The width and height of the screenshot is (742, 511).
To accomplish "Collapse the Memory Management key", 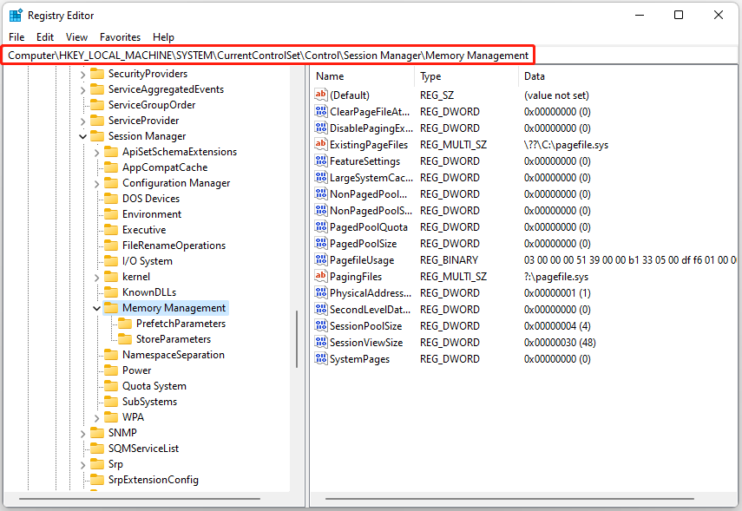I will [x=96, y=308].
